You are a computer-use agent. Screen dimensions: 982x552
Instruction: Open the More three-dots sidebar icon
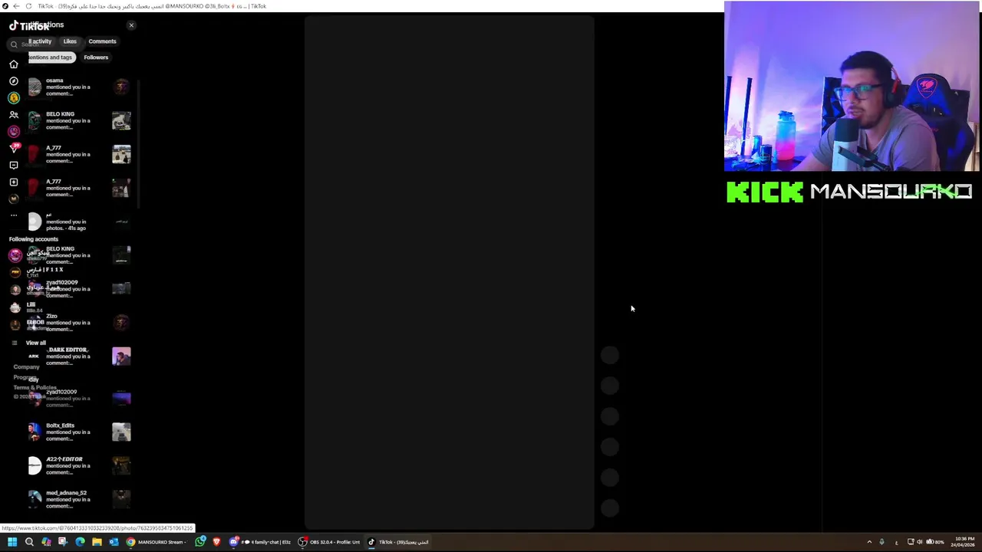[13, 215]
